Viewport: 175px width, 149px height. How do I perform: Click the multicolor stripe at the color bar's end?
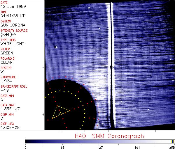pos(173,141)
